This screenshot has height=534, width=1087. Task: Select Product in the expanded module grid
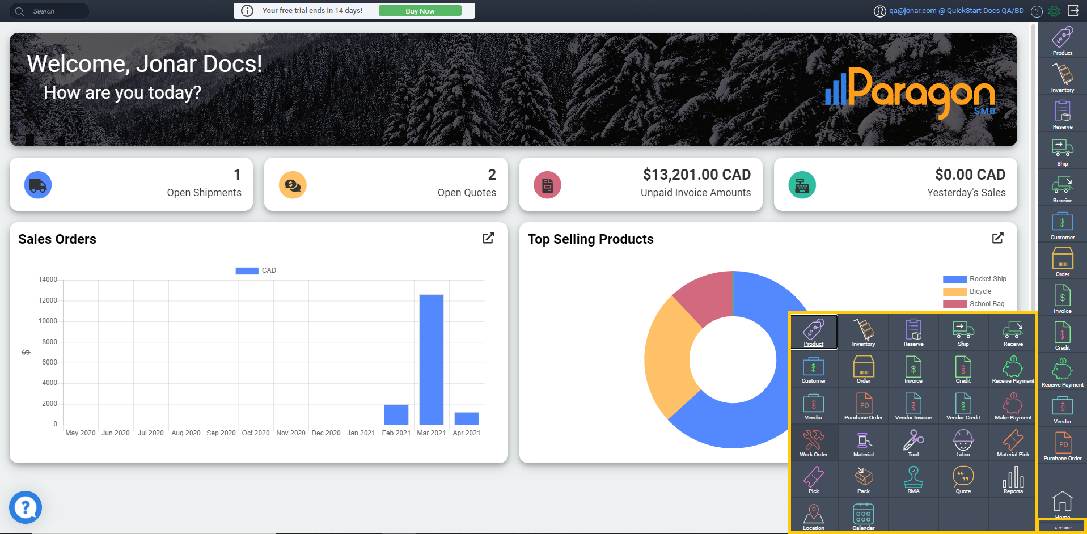click(x=814, y=332)
